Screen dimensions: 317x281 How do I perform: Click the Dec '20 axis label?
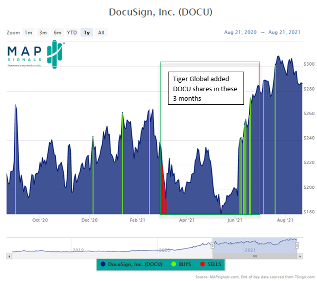point(89,220)
